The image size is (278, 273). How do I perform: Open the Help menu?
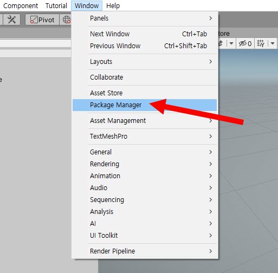[113, 6]
